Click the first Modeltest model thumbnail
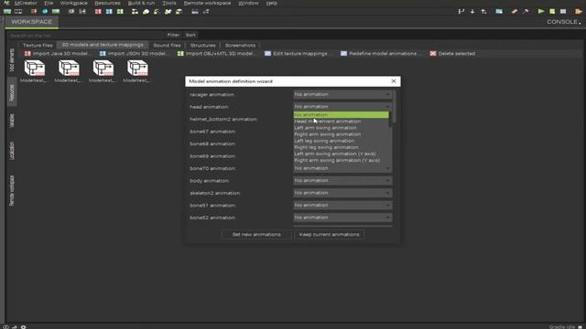Image resolution: width=586 pixels, height=329 pixels. point(35,71)
